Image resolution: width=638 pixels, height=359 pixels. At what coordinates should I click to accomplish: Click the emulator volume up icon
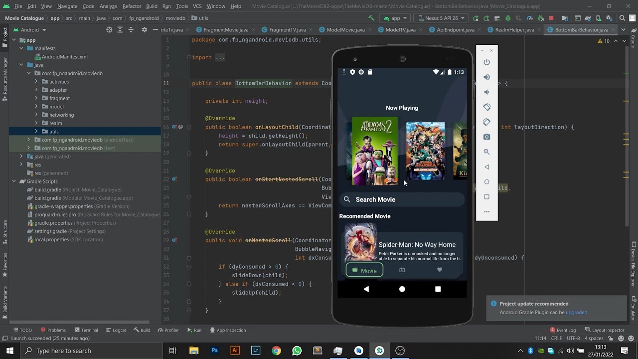(486, 77)
